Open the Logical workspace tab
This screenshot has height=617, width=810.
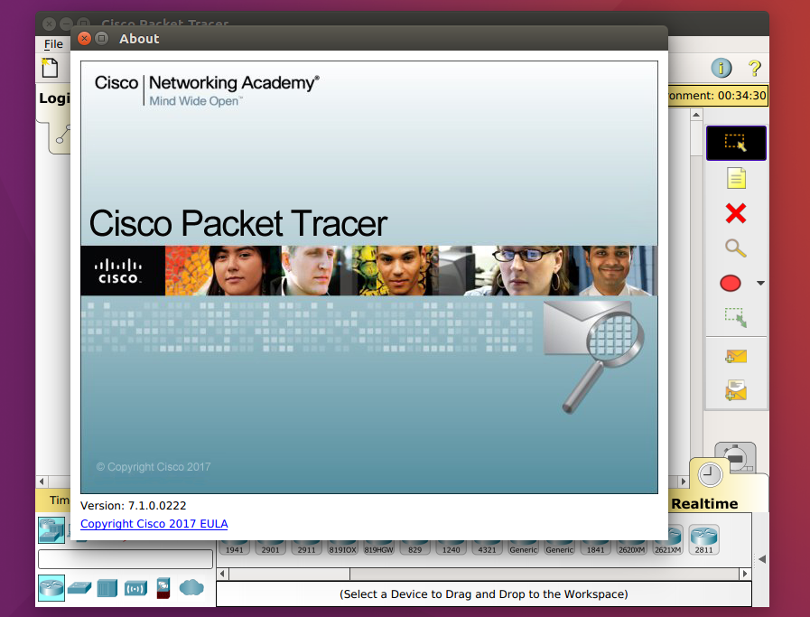coord(54,98)
